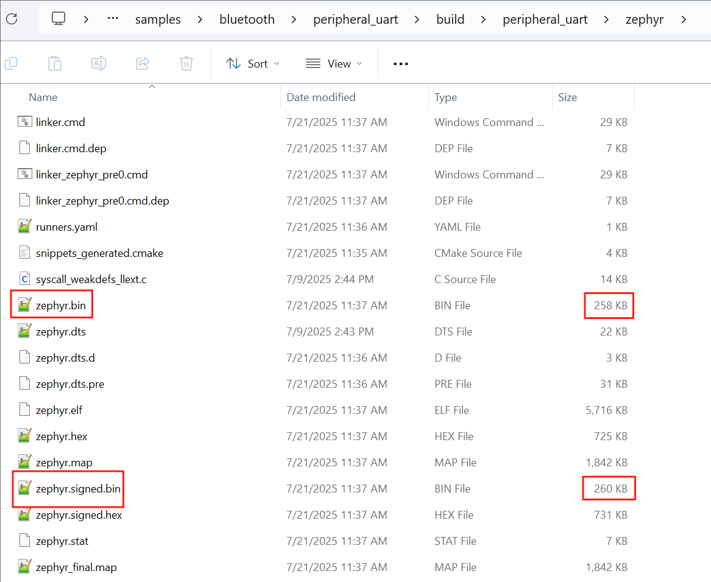
Task: Expand chevron after samples breadcrumb
Action: (x=200, y=19)
